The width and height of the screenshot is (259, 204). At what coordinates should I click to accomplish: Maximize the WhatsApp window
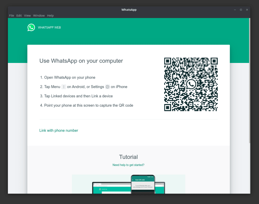(x=241, y=10)
